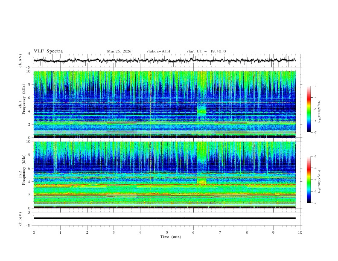
Task: Click the "VLF Spectra" plot title
Action: pyautogui.click(x=48, y=51)
